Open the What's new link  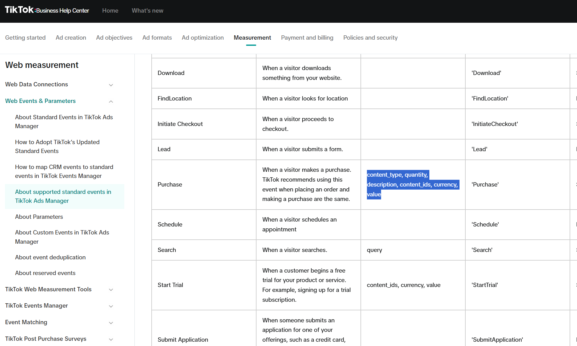[x=148, y=10]
